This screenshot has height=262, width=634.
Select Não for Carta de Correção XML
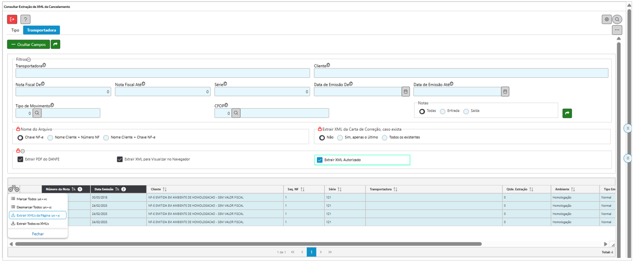[x=322, y=138]
